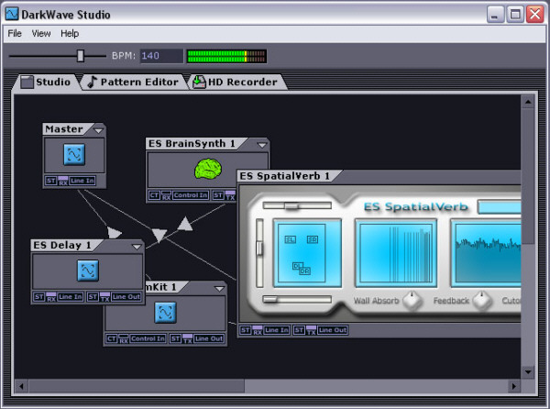
Task: Click the SL speaker marker in SpatialVerb room
Action: click(290, 239)
